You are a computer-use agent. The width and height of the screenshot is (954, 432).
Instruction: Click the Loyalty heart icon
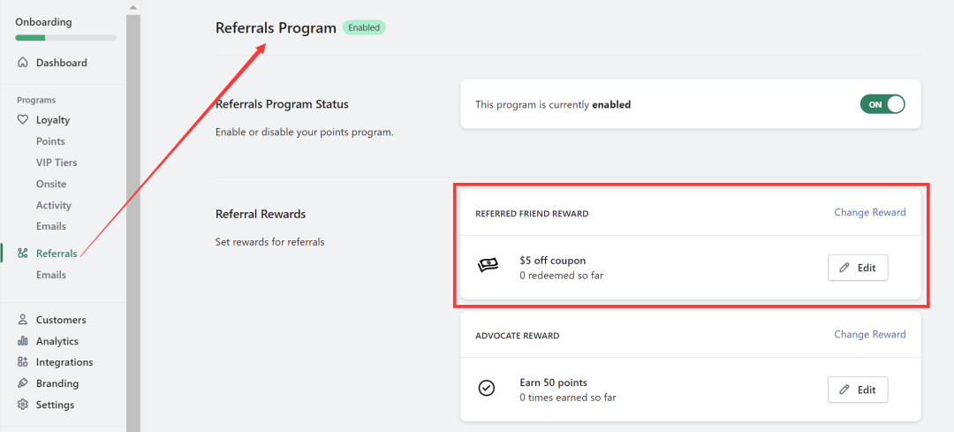click(x=23, y=120)
